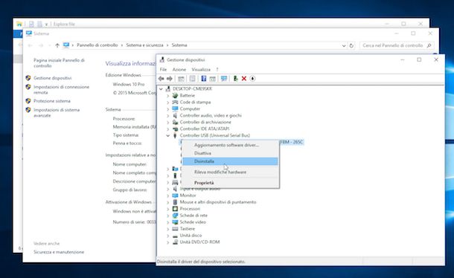Click the Back arrow in Gestione dispositivi toolbar
The width and height of the screenshot is (454, 278).
pyautogui.click(x=162, y=79)
